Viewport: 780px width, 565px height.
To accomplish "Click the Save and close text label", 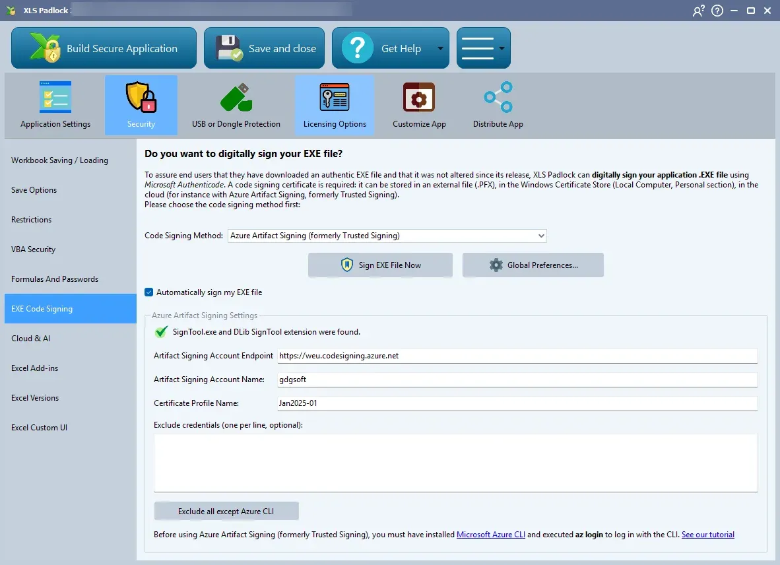I will [282, 48].
